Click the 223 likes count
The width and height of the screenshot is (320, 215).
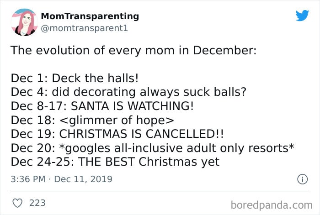point(37,203)
